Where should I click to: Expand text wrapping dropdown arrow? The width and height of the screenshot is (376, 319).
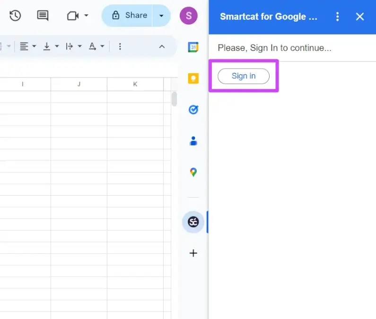tap(79, 46)
